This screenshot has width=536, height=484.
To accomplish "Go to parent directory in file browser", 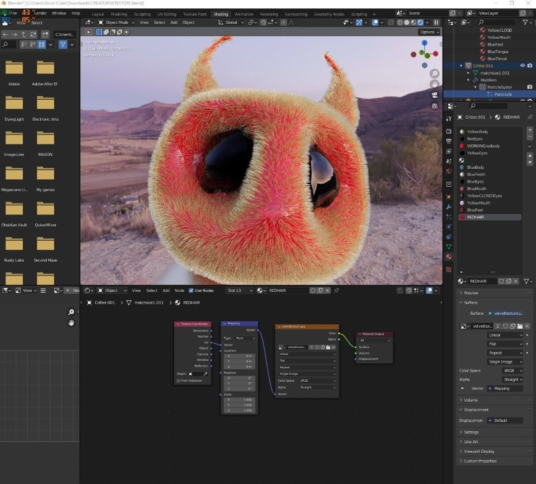I will pos(24,35).
